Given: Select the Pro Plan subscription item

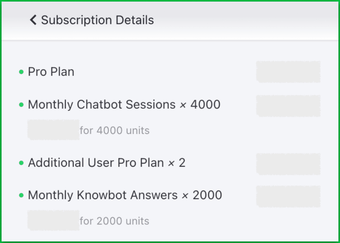Looking at the screenshot, I should (51, 72).
